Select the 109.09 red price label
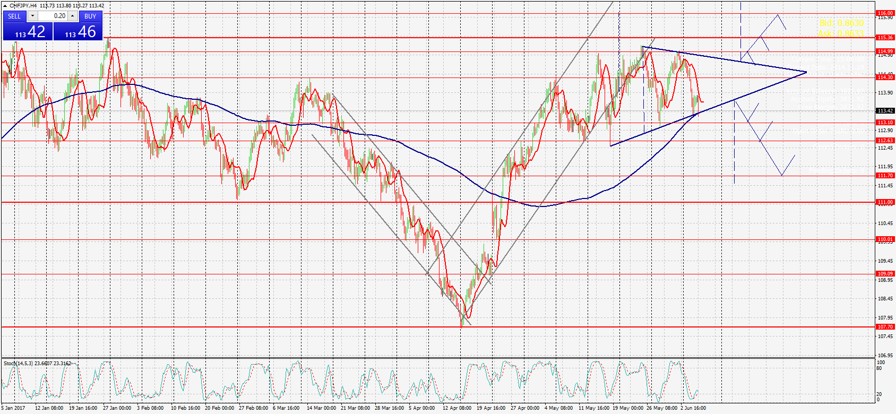 tap(885, 274)
